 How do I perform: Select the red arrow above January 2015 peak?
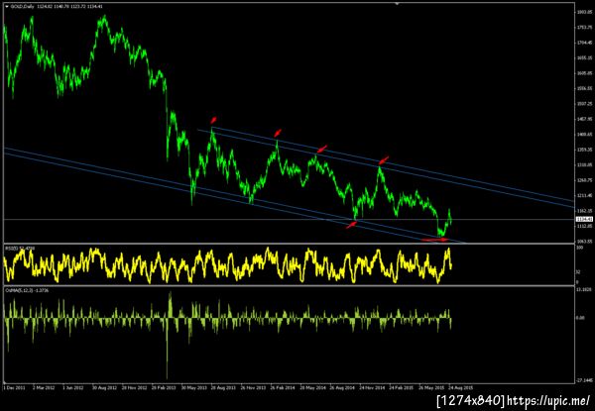point(384,159)
